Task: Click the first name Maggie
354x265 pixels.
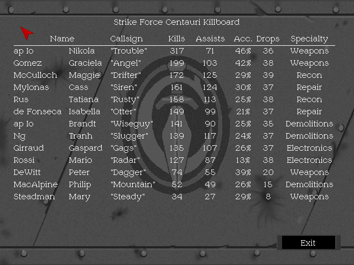Action: click(84, 76)
